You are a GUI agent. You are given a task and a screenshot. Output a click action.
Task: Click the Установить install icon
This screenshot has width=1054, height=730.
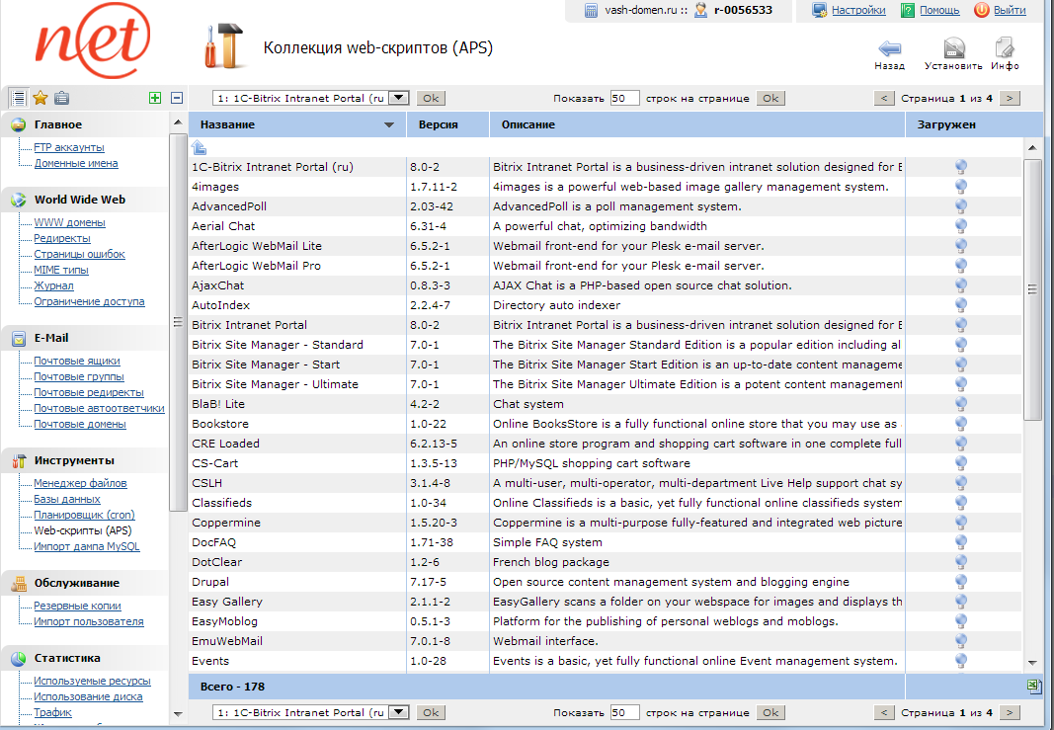(x=953, y=48)
